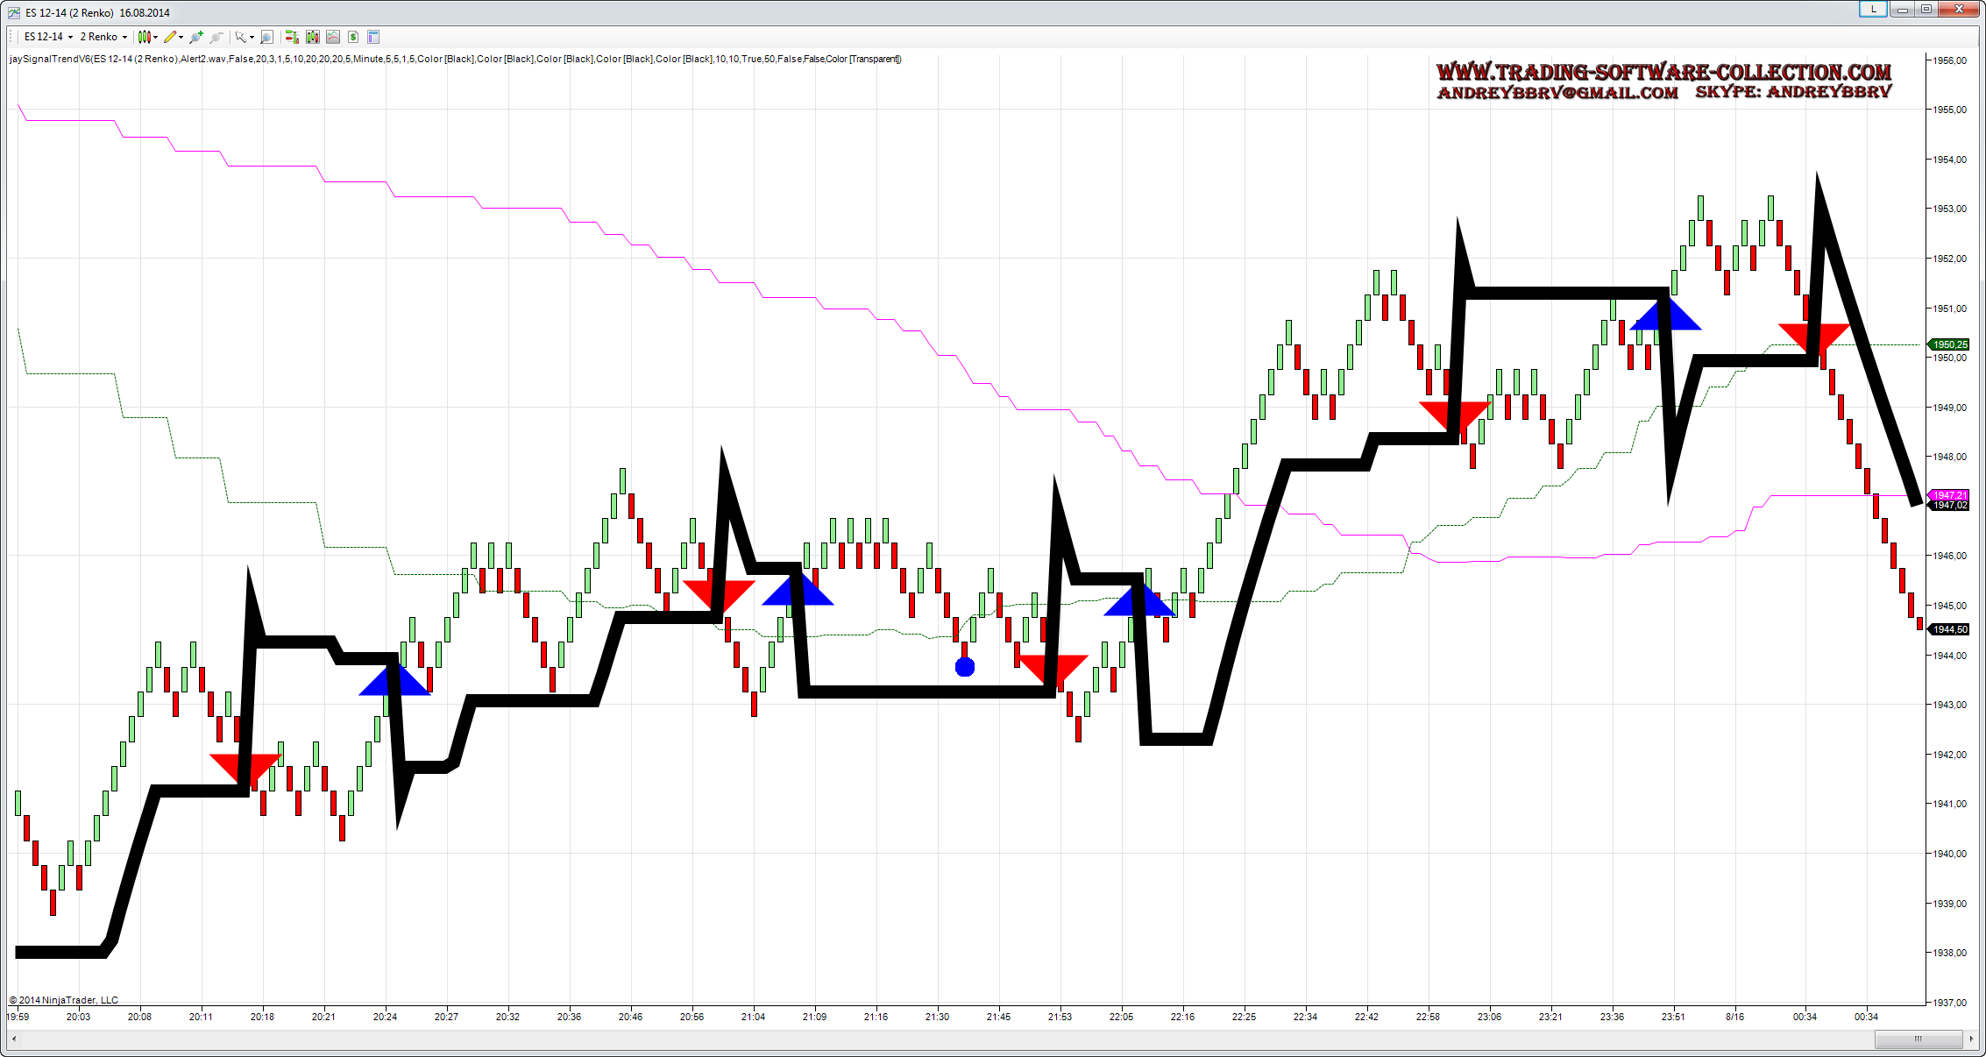Screen dimensions: 1986x1057
Task: Click the zoom in magnifier icon
Action: 196,37
